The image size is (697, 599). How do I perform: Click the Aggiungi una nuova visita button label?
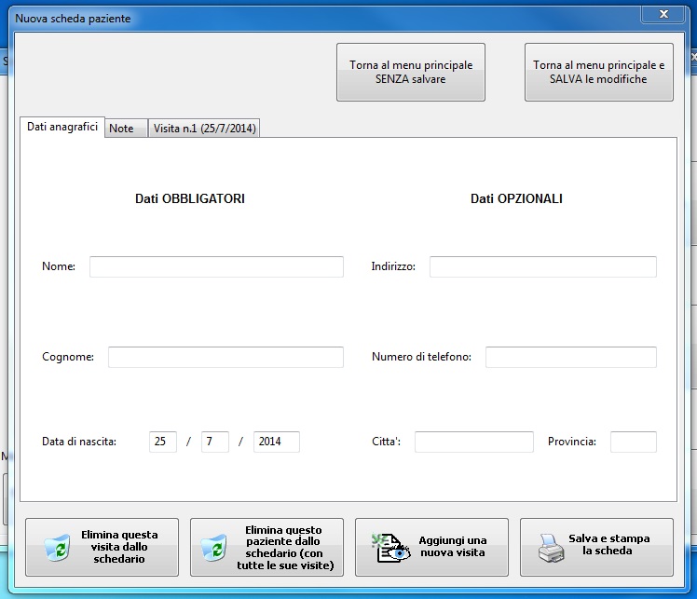click(453, 547)
